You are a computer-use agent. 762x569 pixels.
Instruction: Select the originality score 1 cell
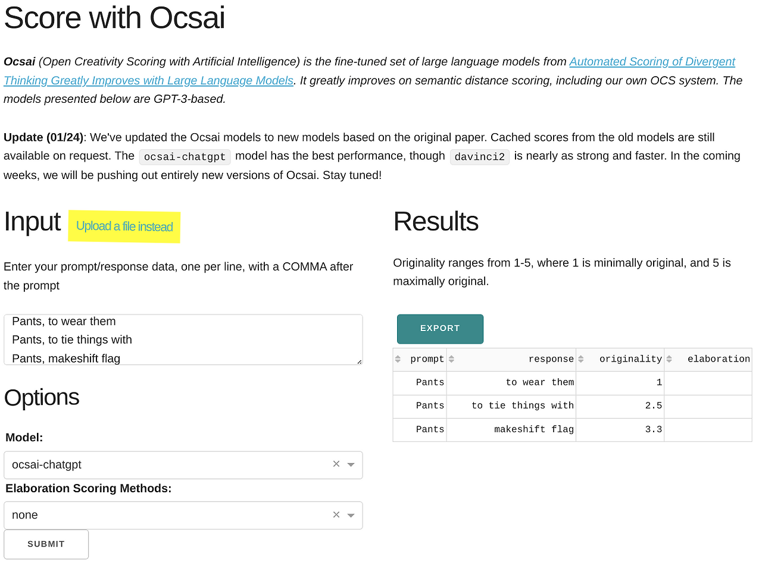pos(620,383)
